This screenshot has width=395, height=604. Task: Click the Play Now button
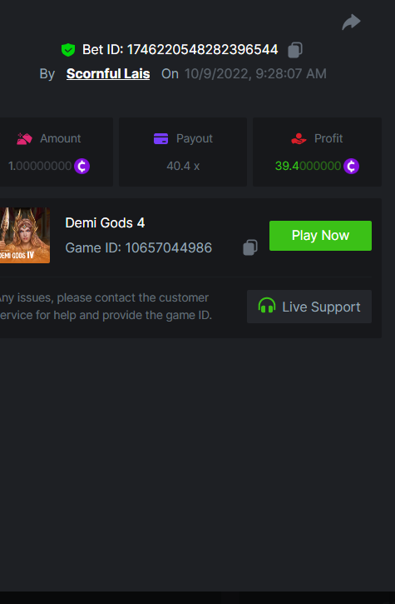click(x=320, y=236)
